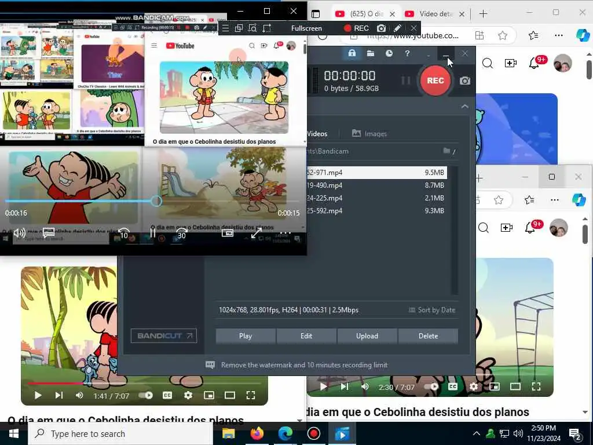Switch the 2:30 YouTube player to theater mode

coord(515,386)
